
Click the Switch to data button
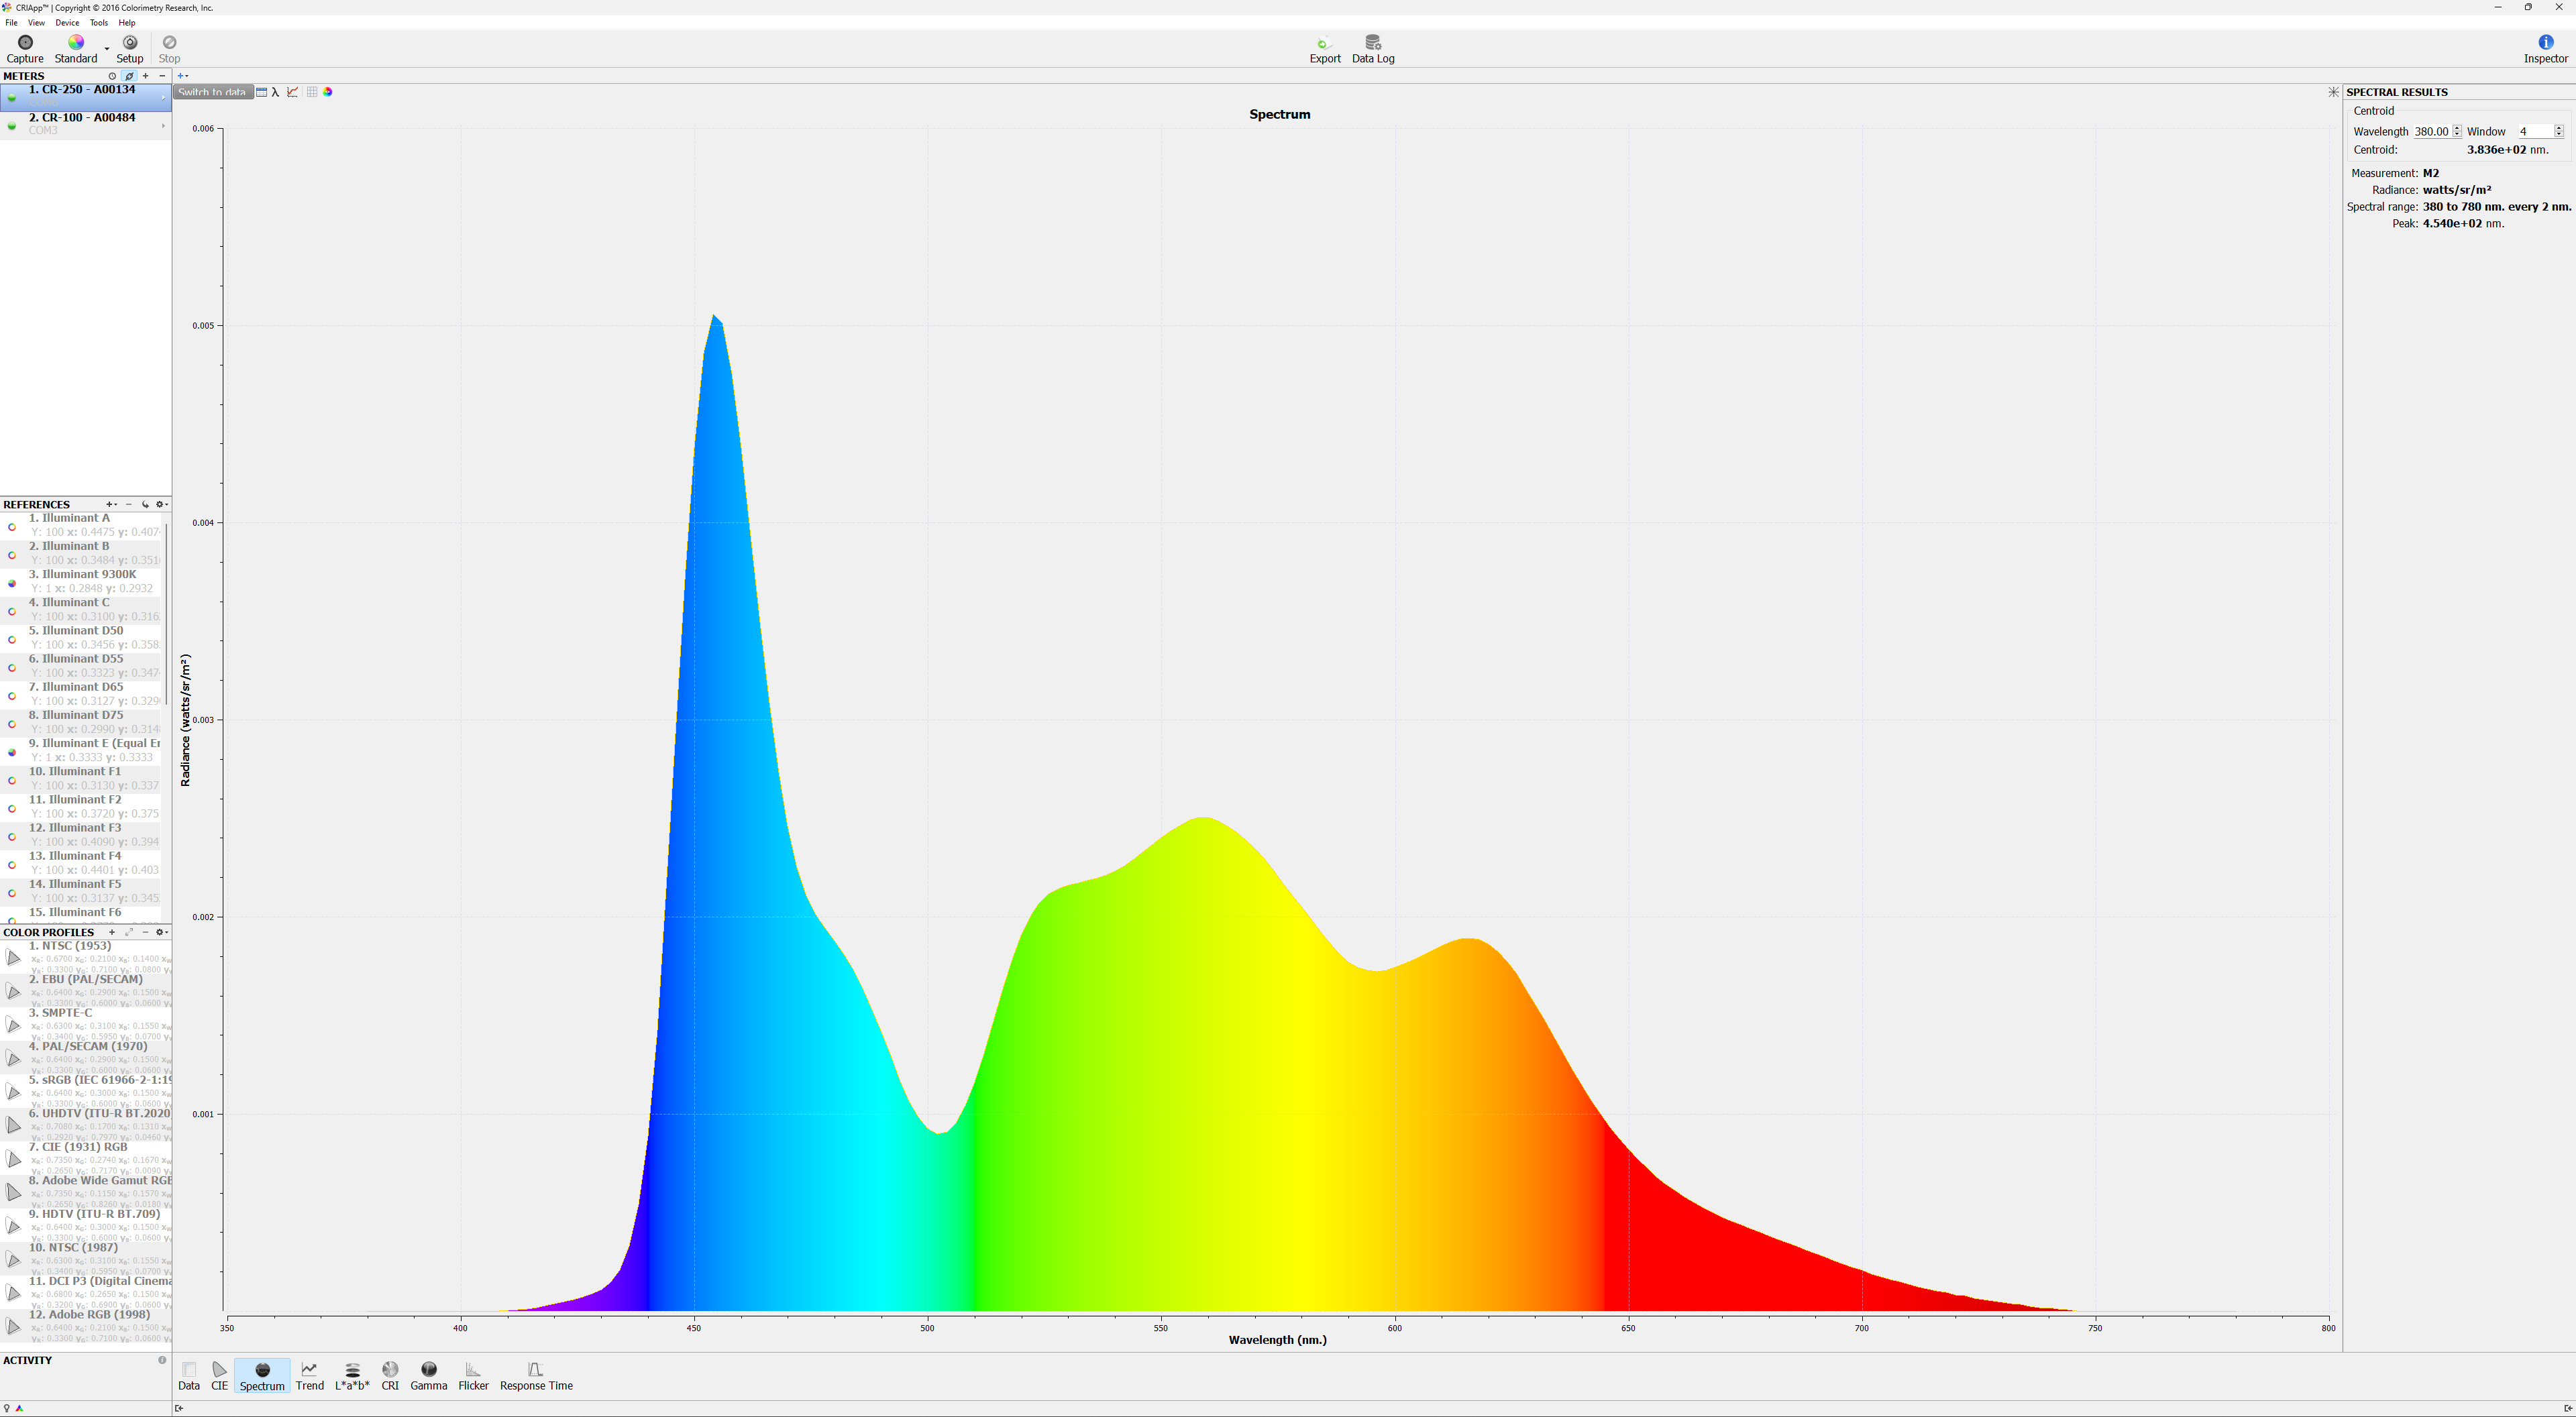click(x=212, y=92)
